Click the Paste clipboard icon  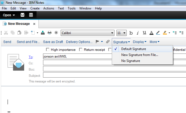pos(19,32)
